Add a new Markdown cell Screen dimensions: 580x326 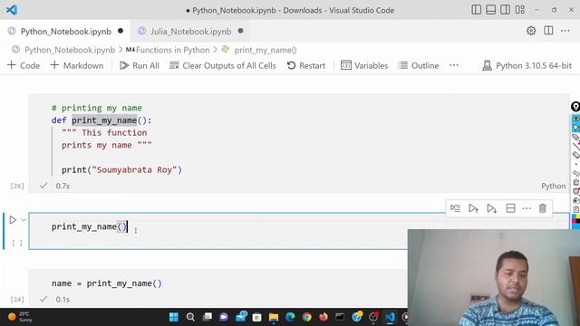click(x=77, y=65)
